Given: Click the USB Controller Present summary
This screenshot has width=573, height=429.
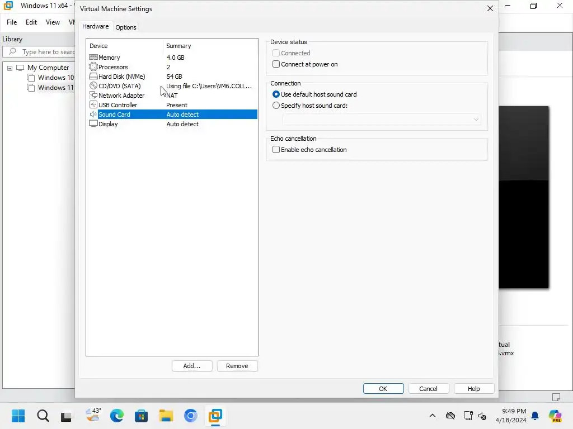Looking at the screenshot, I should 176,104.
